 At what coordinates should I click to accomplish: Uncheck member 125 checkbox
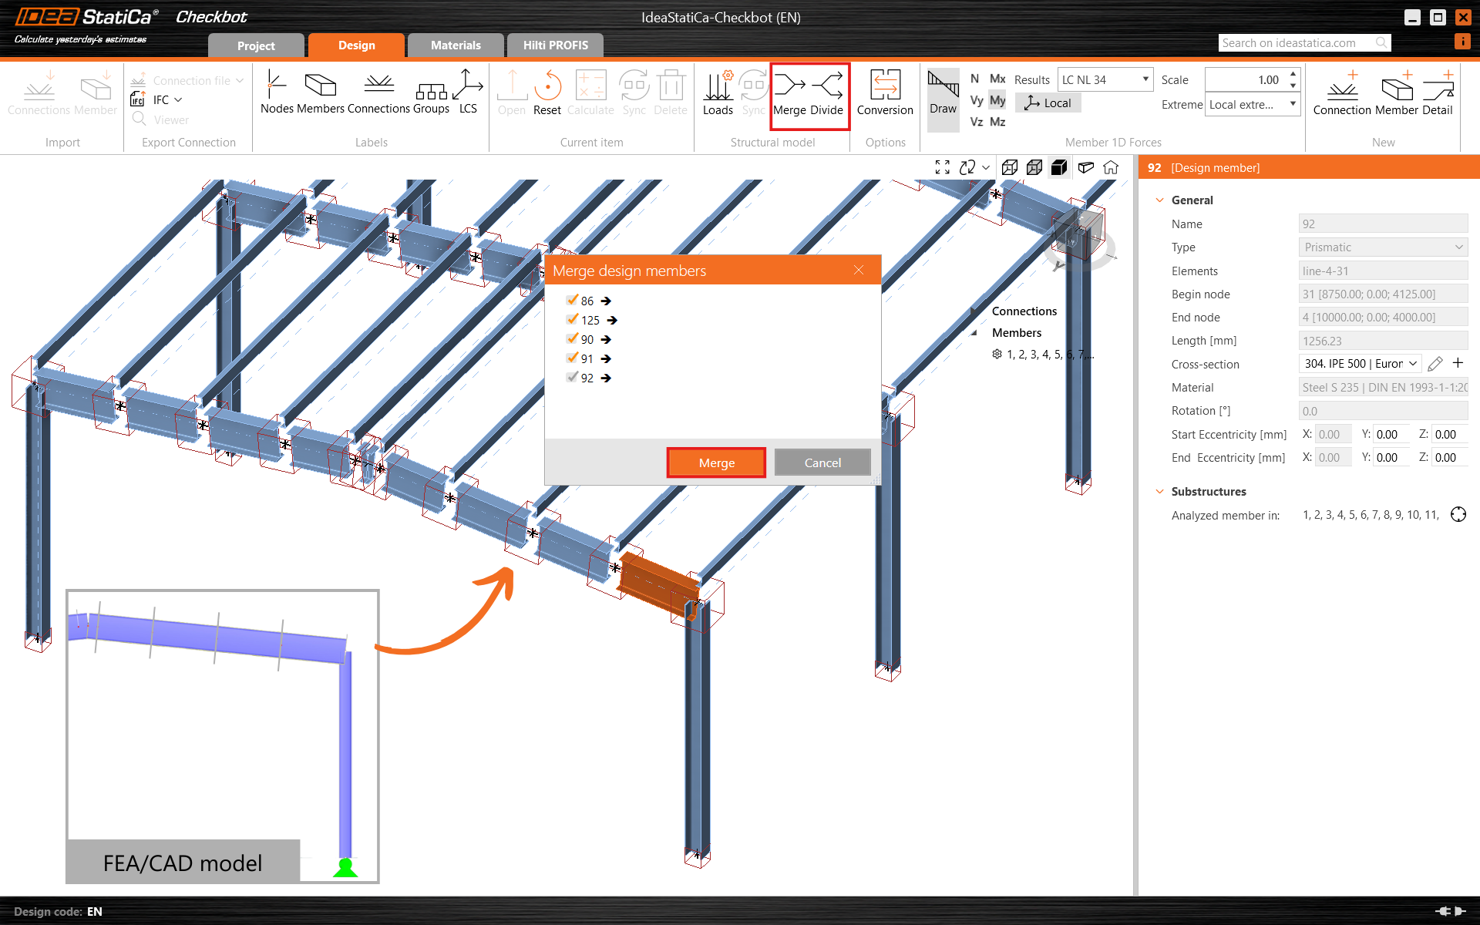click(572, 320)
